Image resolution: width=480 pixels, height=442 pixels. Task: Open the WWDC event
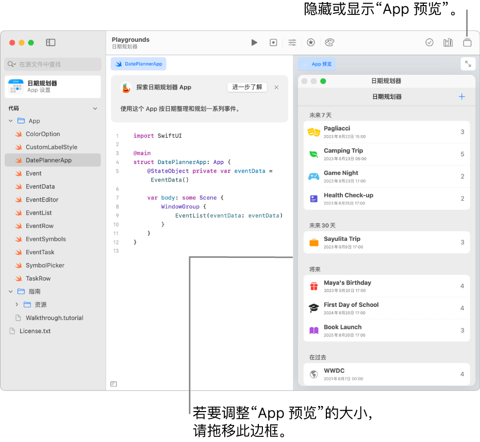pyautogui.click(x=387, y=374)
